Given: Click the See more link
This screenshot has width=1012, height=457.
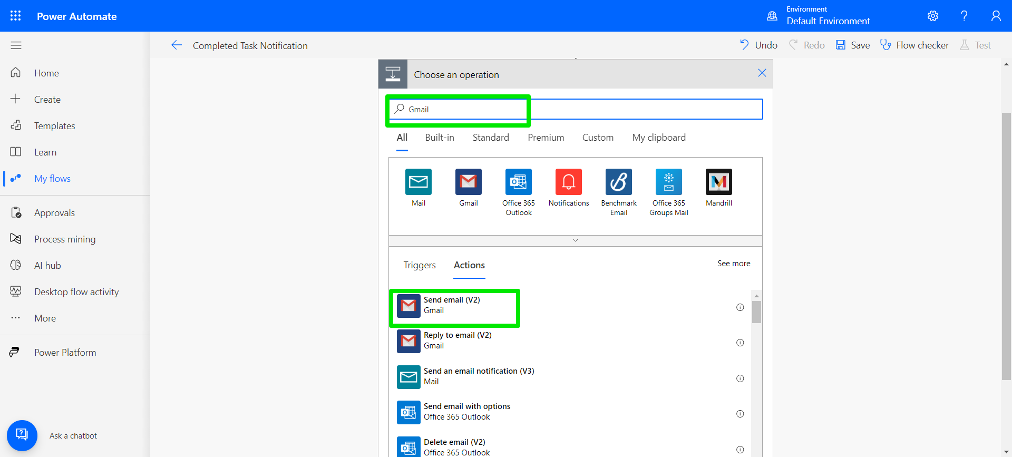Looking at the screenshot, I should 734,264.
